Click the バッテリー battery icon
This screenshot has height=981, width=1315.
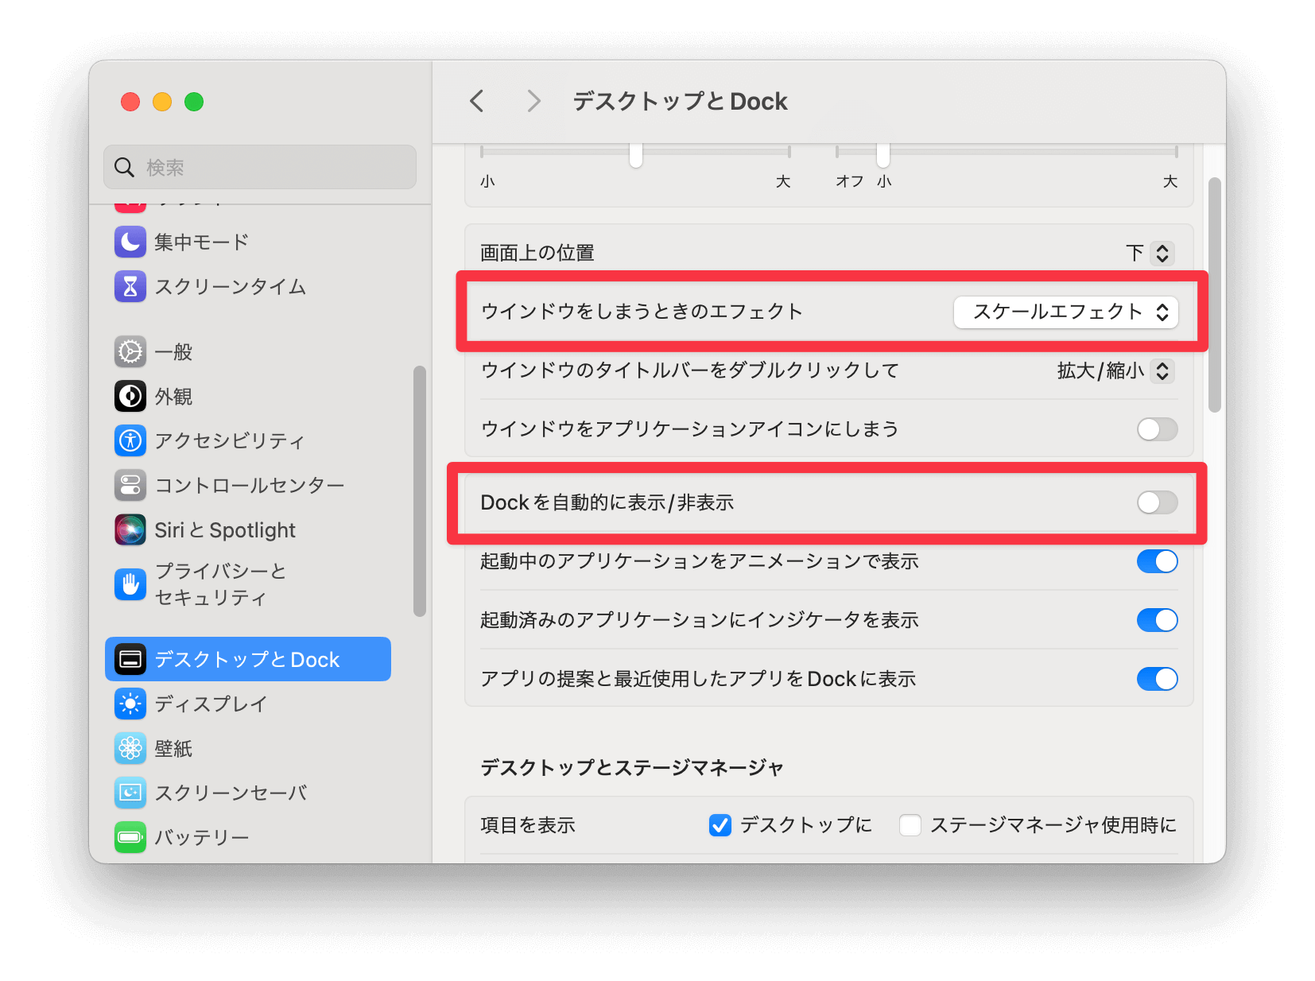(x=130, y=837)
